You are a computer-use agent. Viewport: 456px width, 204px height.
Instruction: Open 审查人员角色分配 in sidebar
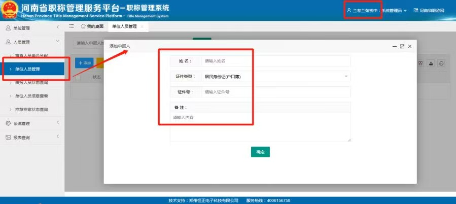coord(31,55)
